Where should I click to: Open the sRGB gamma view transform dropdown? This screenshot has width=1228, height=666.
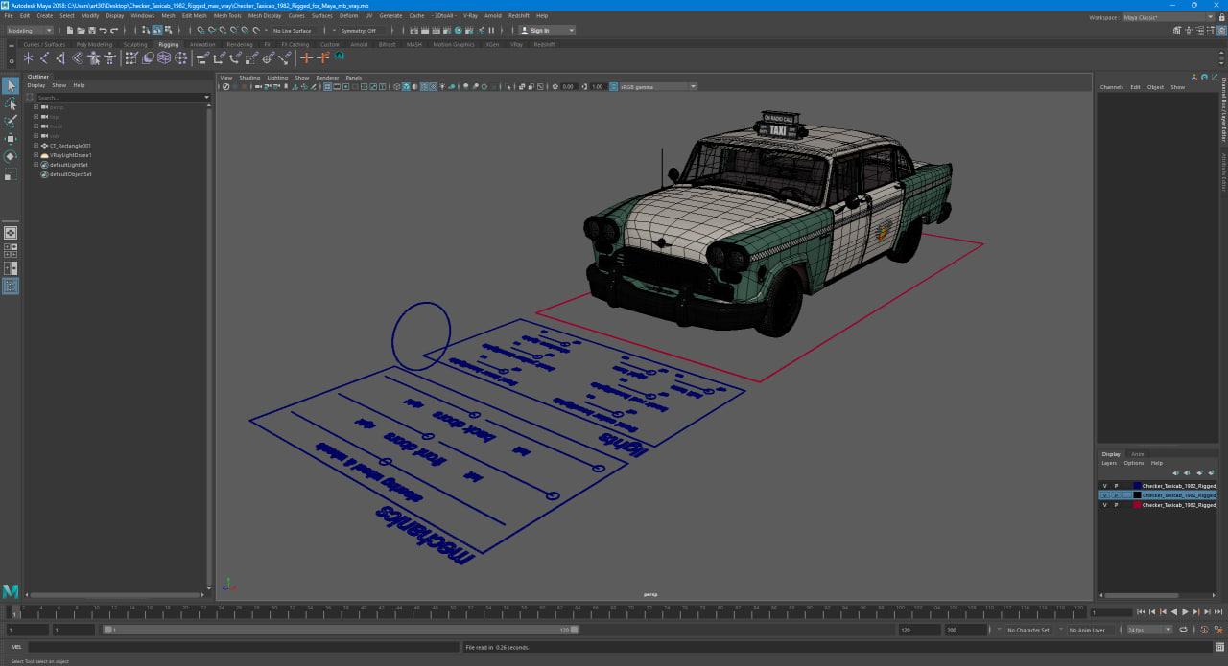tap(658, 86)
